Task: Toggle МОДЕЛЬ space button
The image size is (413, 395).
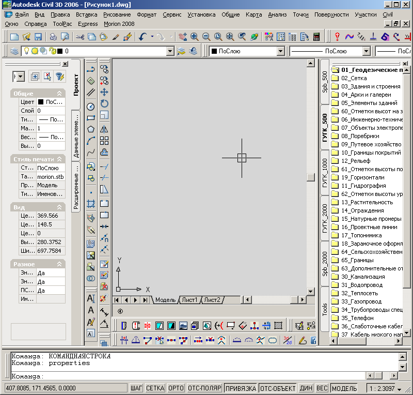Action: point(344,388)
